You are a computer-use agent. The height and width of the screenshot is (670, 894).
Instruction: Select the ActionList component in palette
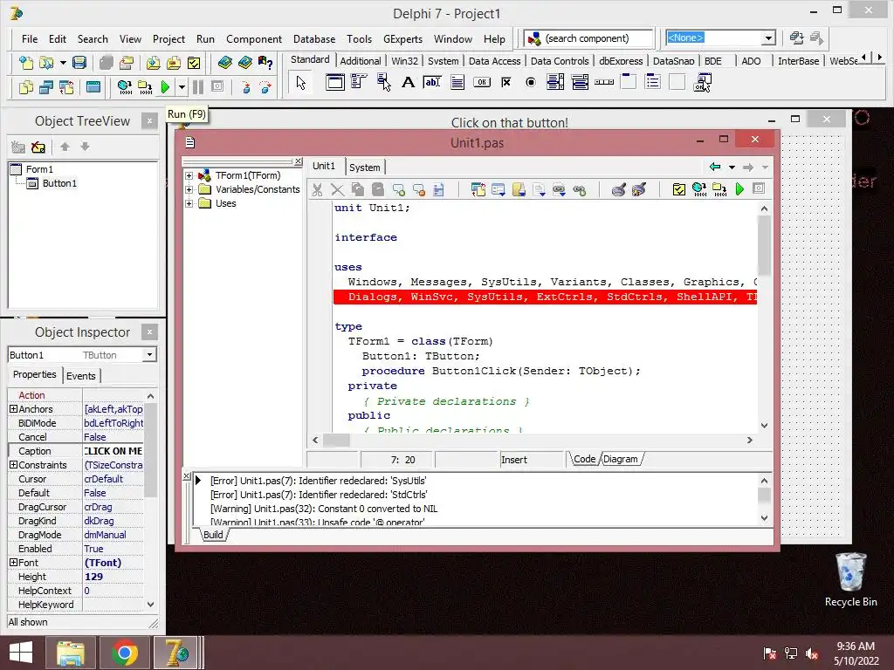click(x=702, y=83)
